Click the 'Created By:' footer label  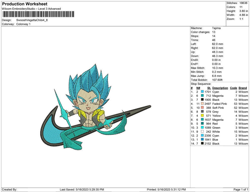(x=9, y=189)
